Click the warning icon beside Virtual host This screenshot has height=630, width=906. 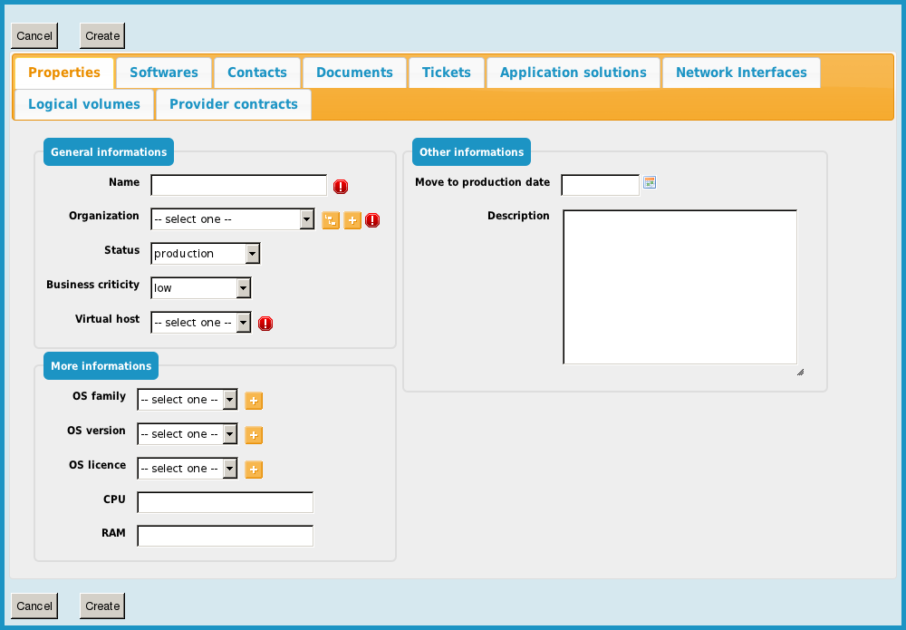point(265,324)
